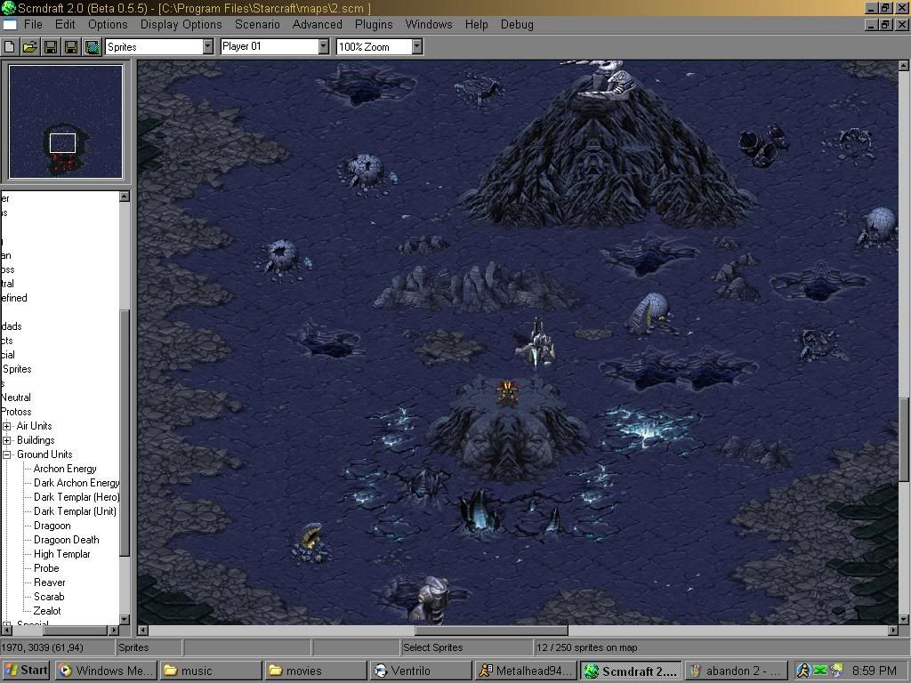Screen dimensions: 911x683
Task: Click the AIM running man tray icon
Action: click(803, 671)
